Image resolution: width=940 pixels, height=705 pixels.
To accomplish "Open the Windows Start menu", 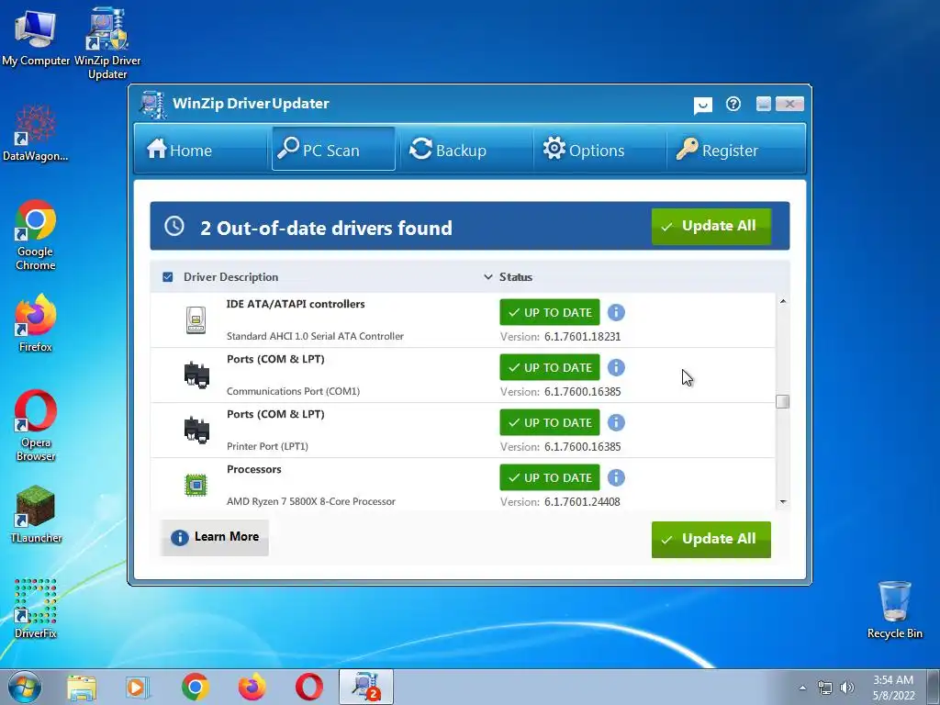I will [x=25, y=687].
